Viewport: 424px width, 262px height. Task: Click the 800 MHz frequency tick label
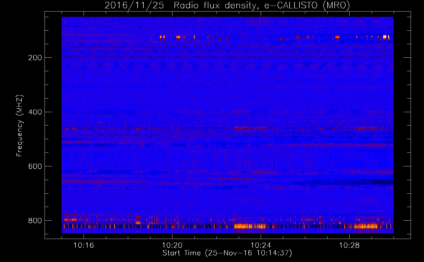tap(35, 221)
